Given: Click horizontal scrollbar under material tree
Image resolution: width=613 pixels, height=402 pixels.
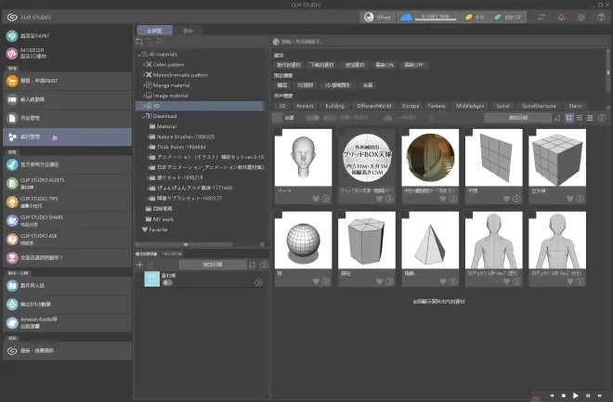Looking at the screenshot, I should (x=186, y=244).
